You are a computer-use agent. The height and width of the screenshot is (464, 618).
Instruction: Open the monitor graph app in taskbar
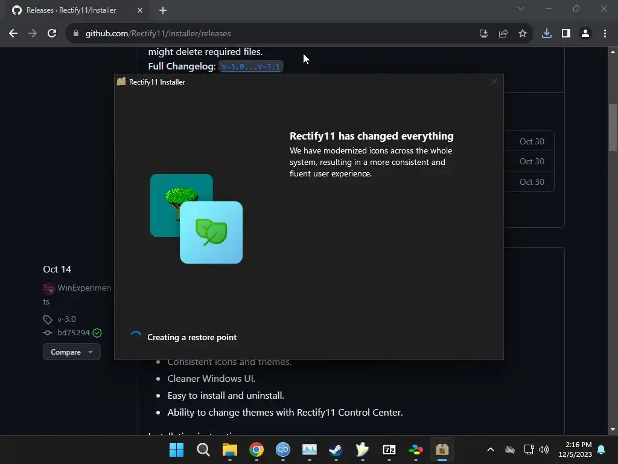click(x=310, y=449)
